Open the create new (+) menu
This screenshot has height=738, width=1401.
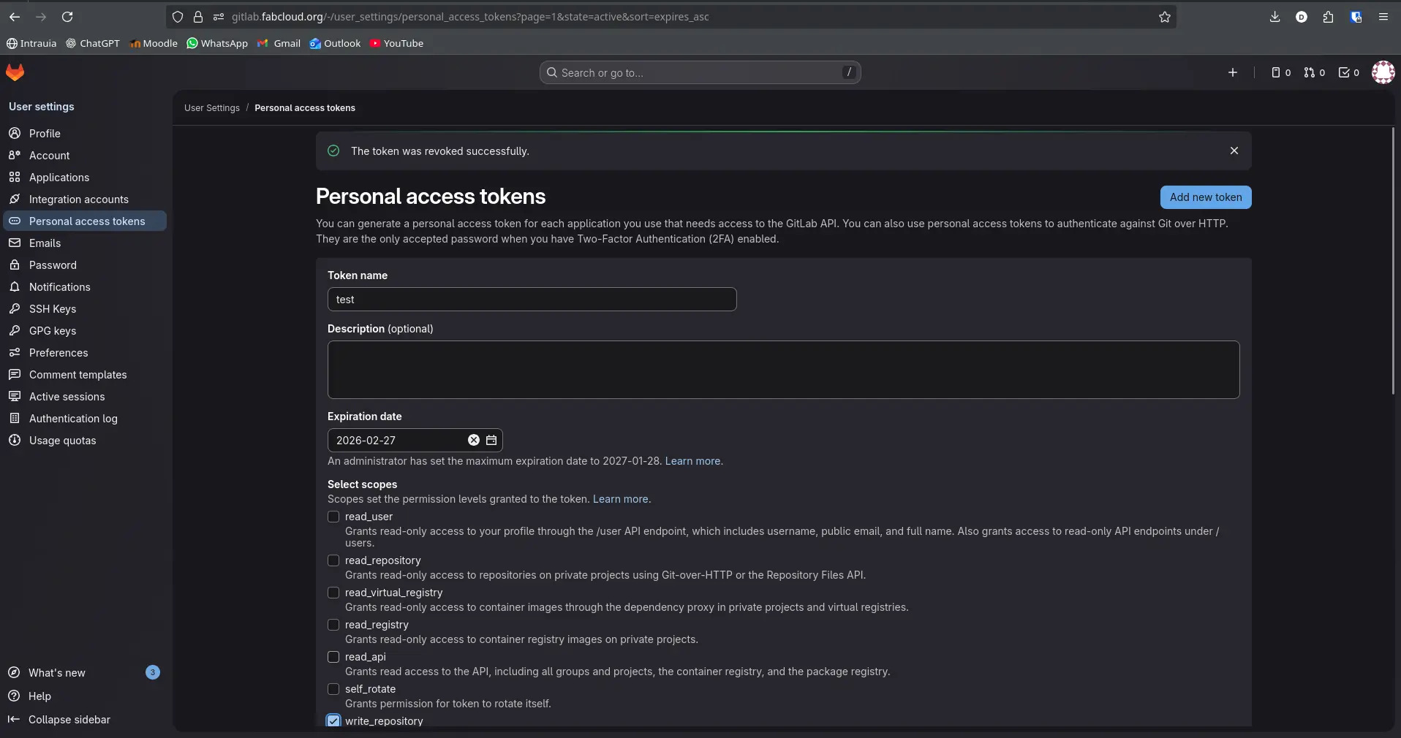pyautogui.click(x=1233, y=72)
